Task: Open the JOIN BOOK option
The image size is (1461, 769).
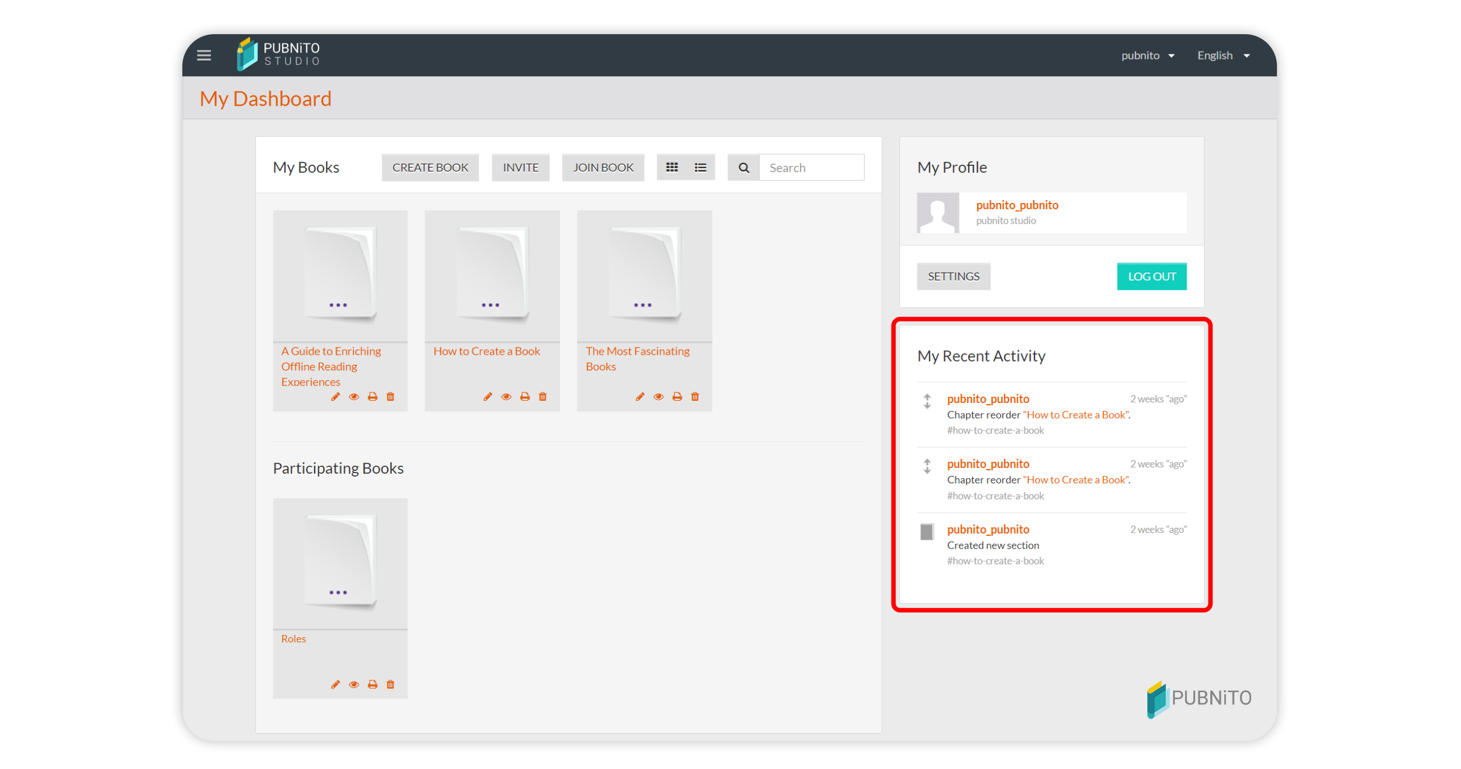Action: tap(603, 168)
